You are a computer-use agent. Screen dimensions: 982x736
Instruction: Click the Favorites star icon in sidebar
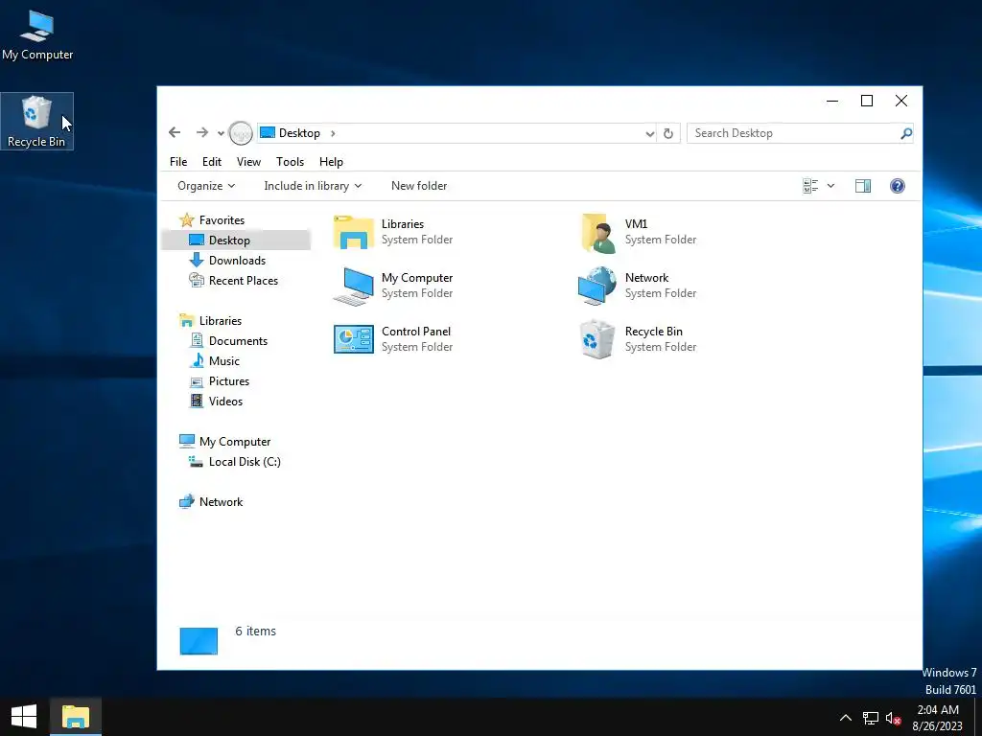(187, 219)
